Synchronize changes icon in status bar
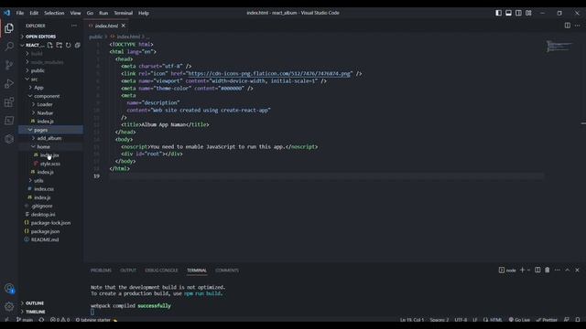The width and height of the screenshot is (586, 329). [x=41, y=320]
